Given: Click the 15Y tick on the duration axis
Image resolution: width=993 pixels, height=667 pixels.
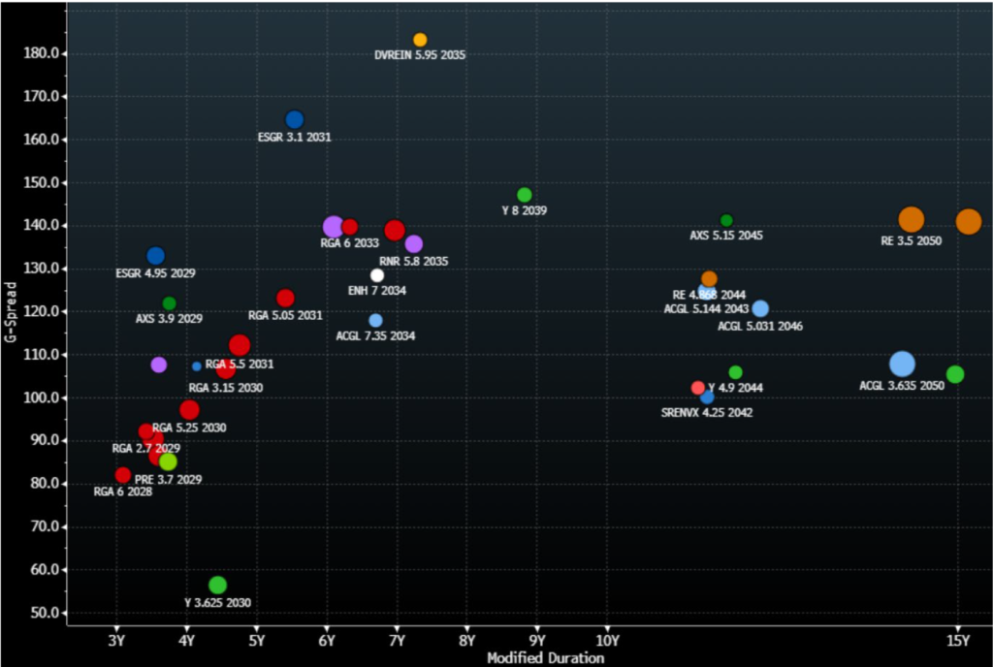Looking at the screenshot, I should click(x=957, y=640).
